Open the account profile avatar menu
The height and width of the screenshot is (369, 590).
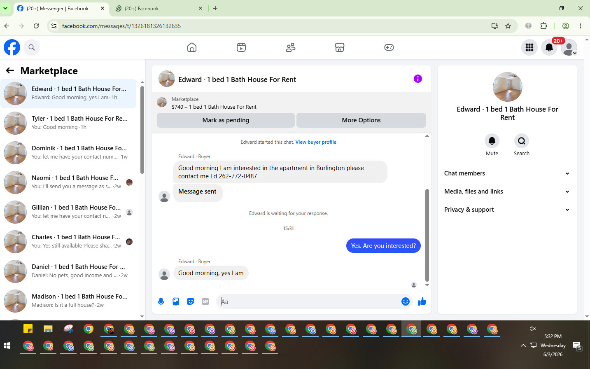click(x=569, y=47)
